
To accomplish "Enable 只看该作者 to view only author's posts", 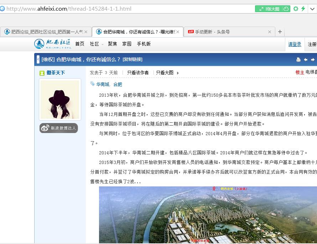I will [137, 72].
